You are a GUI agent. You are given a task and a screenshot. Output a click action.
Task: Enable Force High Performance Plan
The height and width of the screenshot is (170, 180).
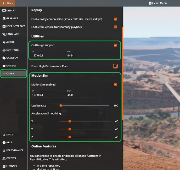[x=115, y=66]
